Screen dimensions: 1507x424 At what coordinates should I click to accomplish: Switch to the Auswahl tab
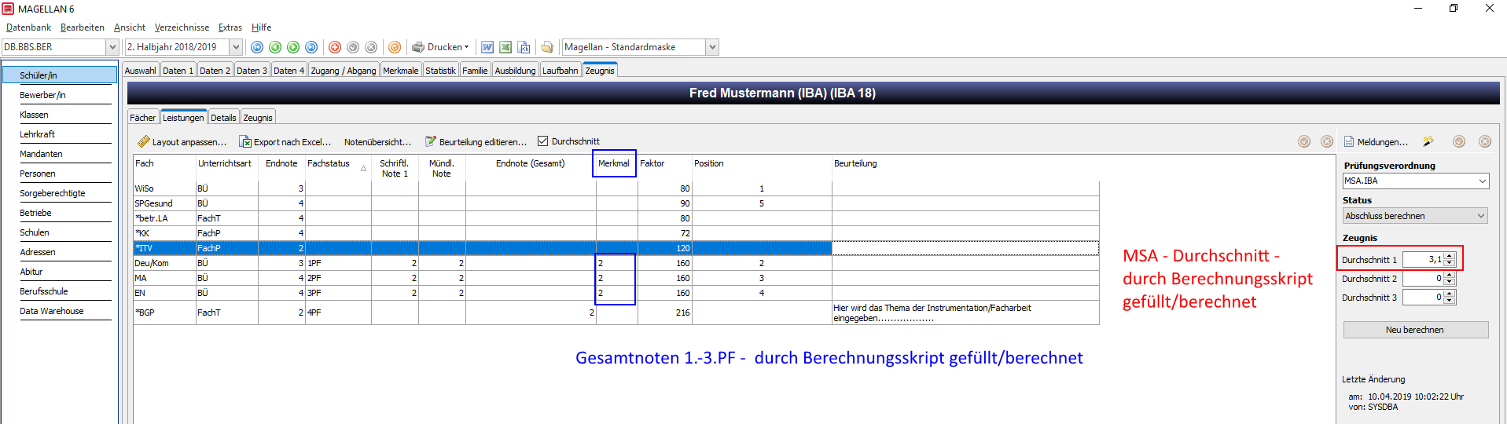pyautogui.click(x=141, y=71)
